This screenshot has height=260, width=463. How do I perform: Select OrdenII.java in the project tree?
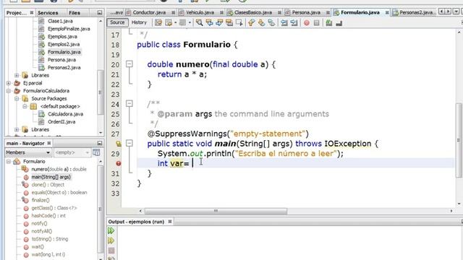pyautogui.click(x=61, y=122)
